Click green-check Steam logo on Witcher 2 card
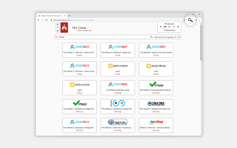 click(80, 103)
